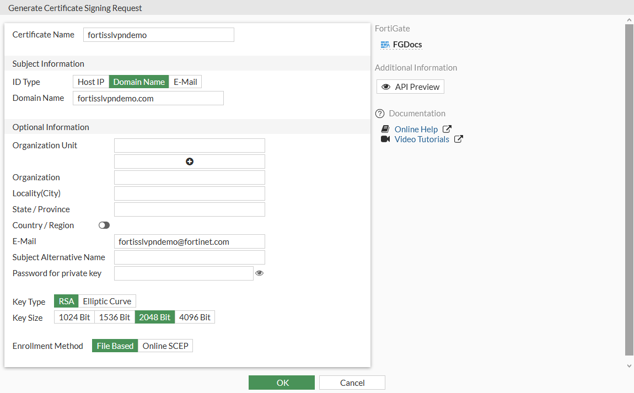Show the private key password via eye icon
The width and height of the screenshot is (634, 393).
pyautogui.click(x=260, y=273)
